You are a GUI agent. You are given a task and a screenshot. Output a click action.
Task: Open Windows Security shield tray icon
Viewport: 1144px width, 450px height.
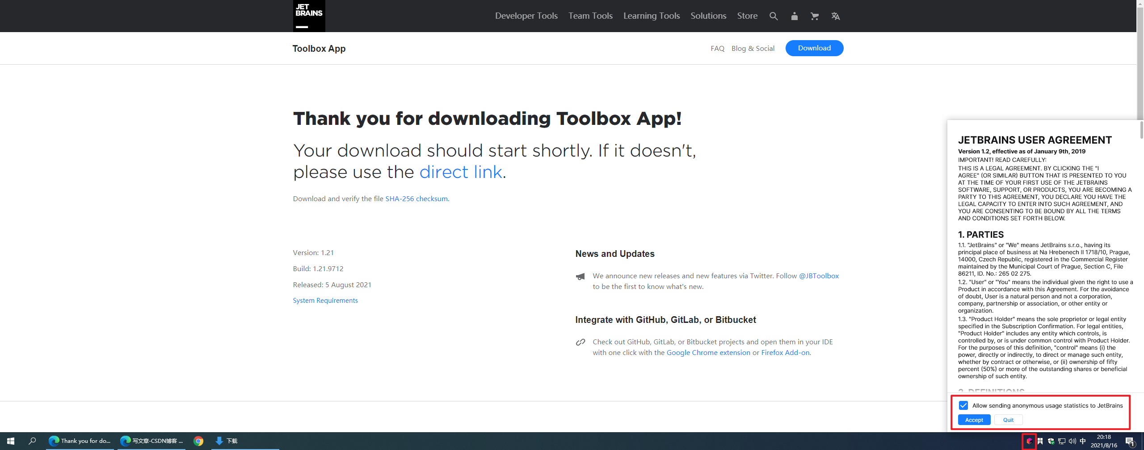1051,441
